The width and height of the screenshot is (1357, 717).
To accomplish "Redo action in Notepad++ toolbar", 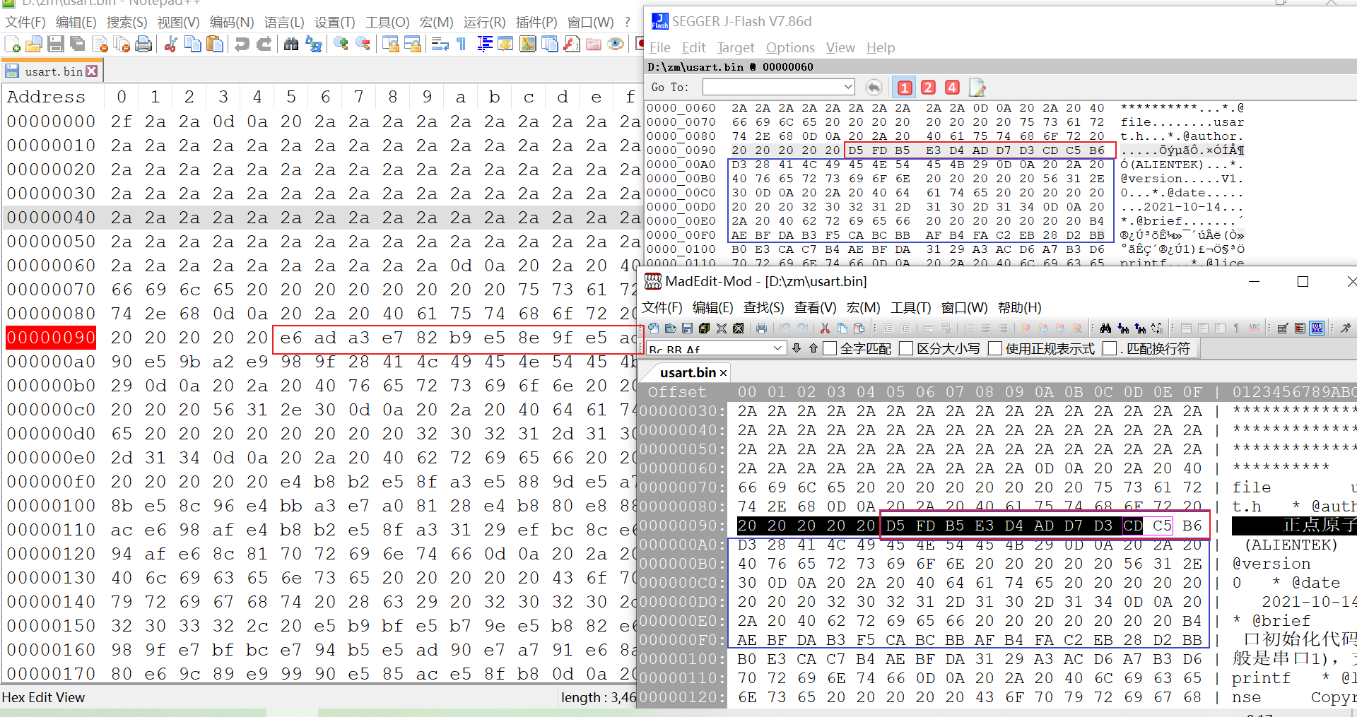I will click(x=264, y=45).
